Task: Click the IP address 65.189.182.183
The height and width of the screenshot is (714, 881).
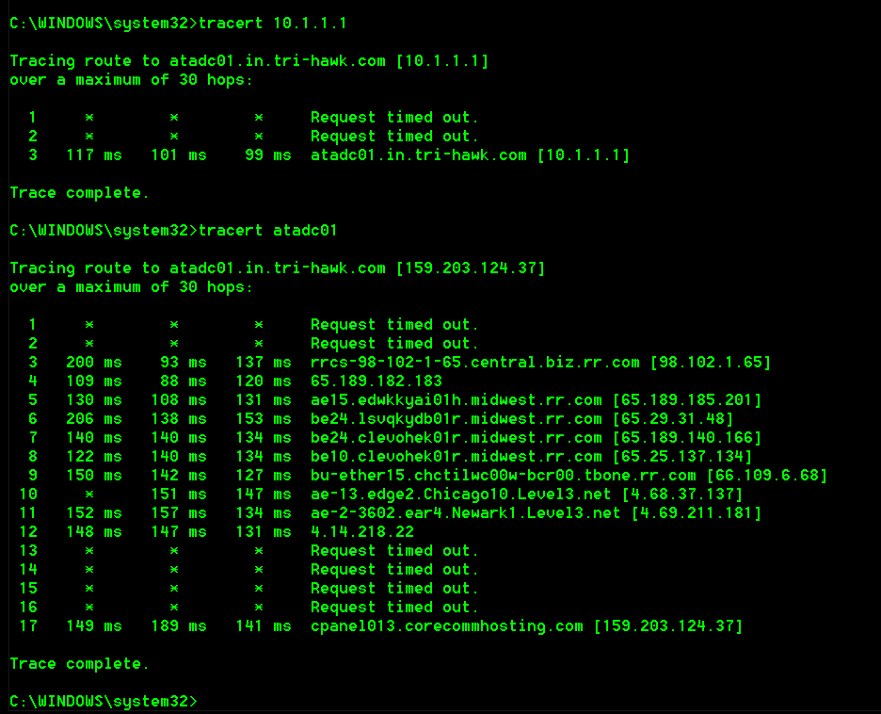Action: [376, 381]
